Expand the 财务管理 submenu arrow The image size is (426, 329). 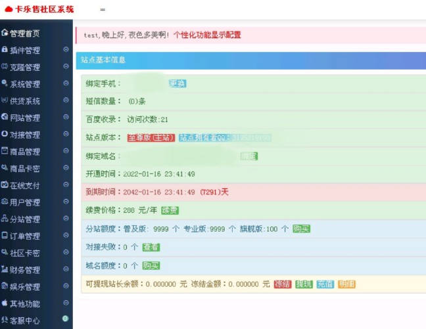click(x=66, y=269)
